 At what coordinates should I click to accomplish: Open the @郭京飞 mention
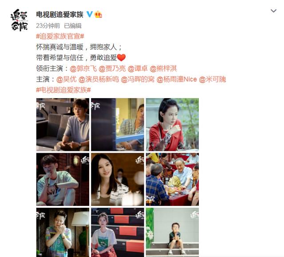tap(83, 69)
